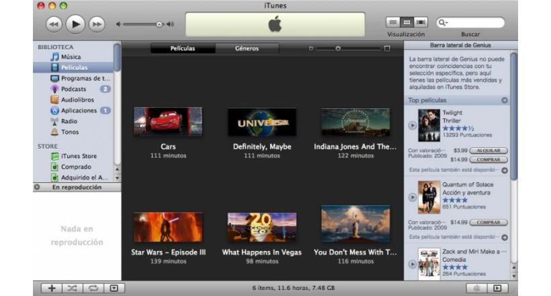The image size is (551, 296).
Task: Play the current item in iTunes
Action: tap(75, 24)
